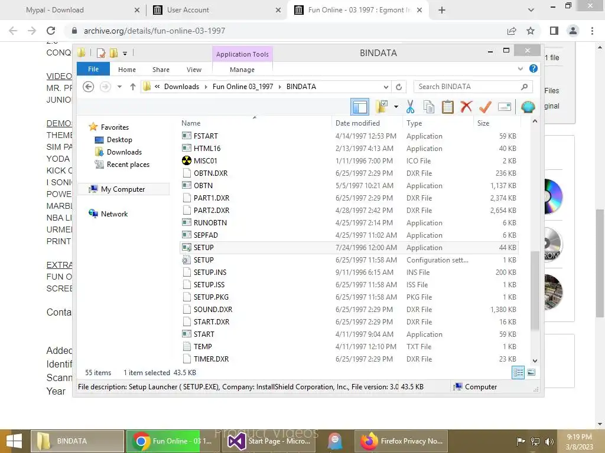Viewport: 605px width, 453px height.
Task: Open the Windows Start button
Action: click(x=14, y=441)
